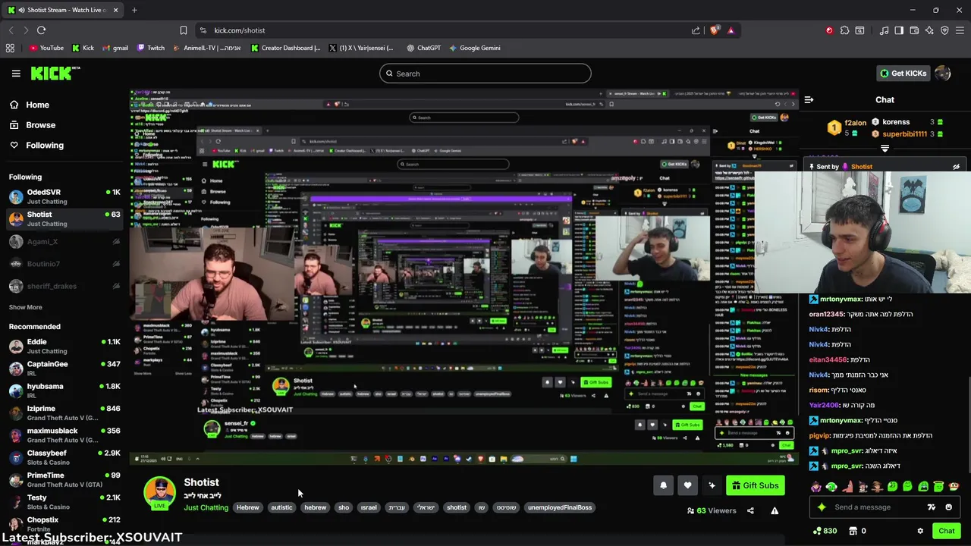The image size is (971, 546).
Task: Click the Brave VPN shield icon
Action: tap(944, 30)
